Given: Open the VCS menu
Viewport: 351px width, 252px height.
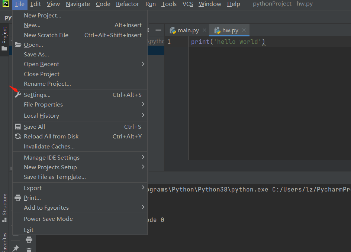Looking at the screenshot, I should pyautogui.click(x=188, y=4).
